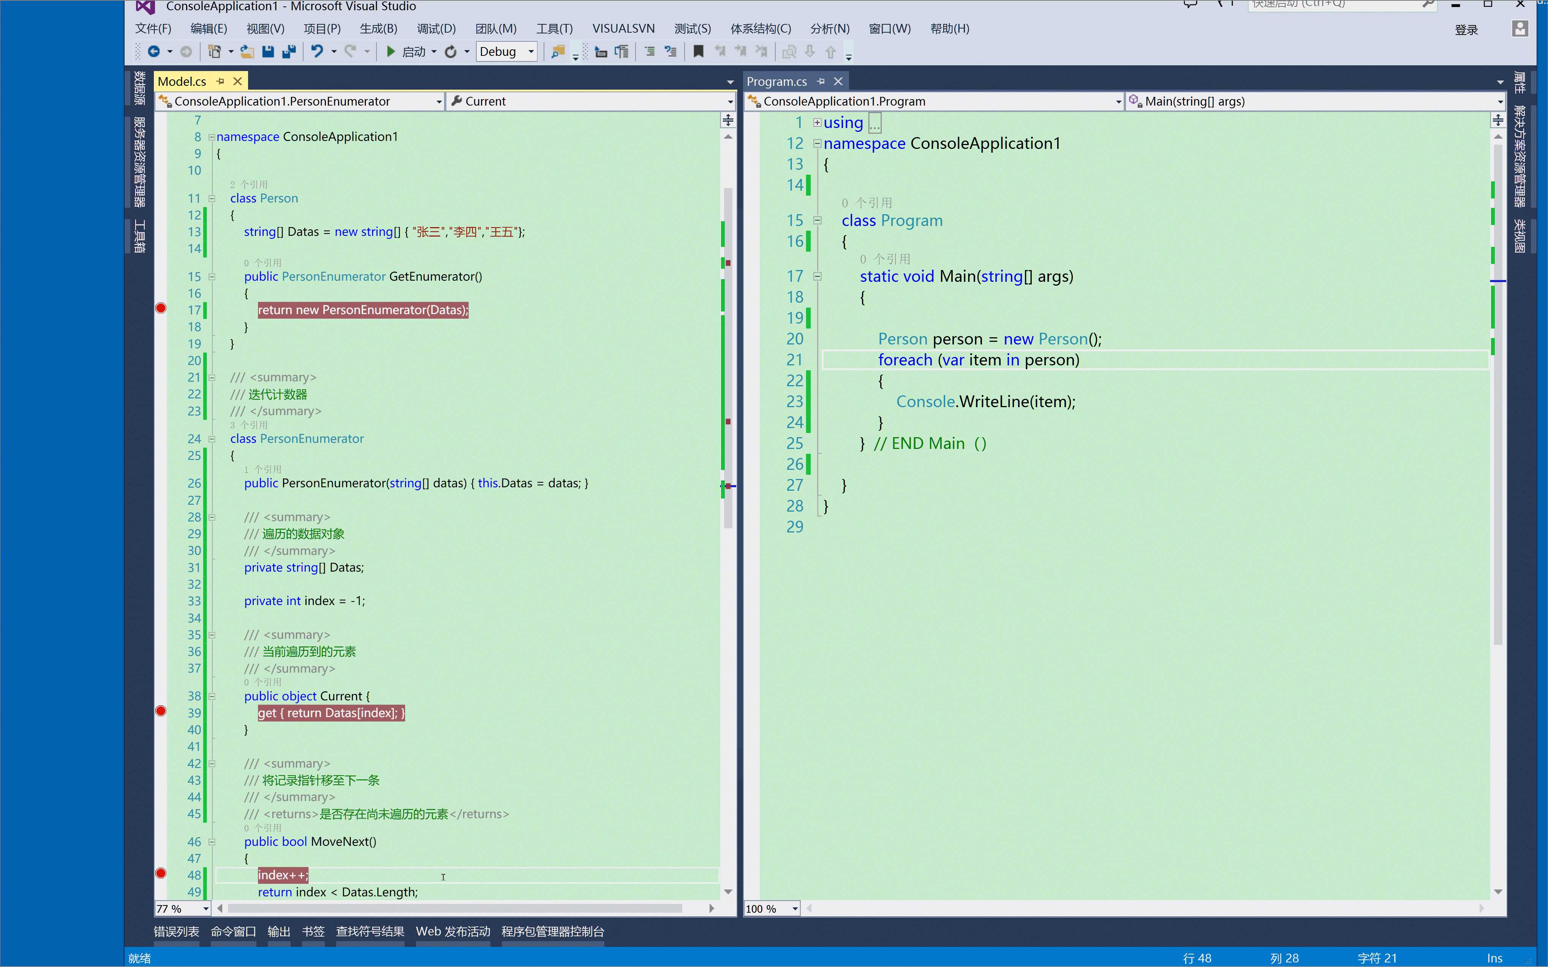The width and height of the screenshot is (1548, 967).
Task: Open the Debug configuration dropdown
Action: tap(507, 52)
